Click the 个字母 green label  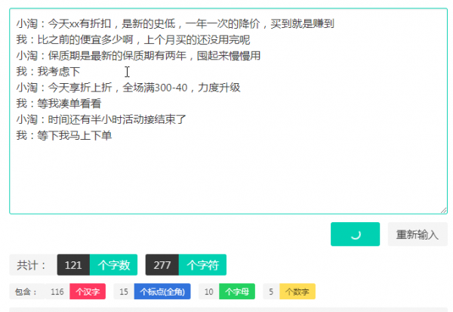pyautogui.click(x=237, y=292)
